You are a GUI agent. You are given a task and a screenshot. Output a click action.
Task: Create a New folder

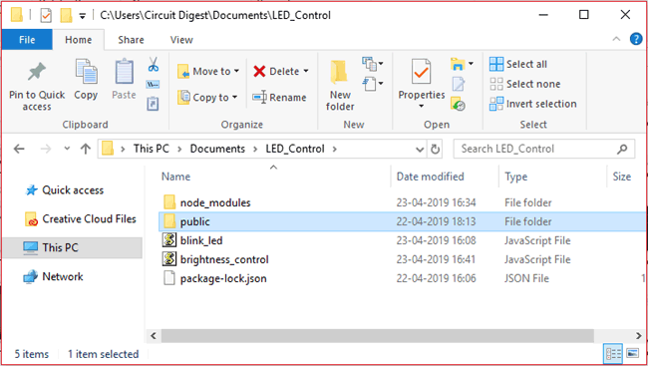(x=340, y=86)
